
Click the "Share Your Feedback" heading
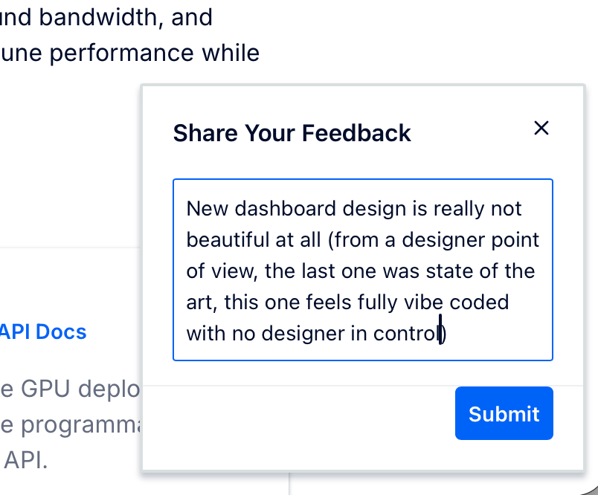click(x=292, y=133)
